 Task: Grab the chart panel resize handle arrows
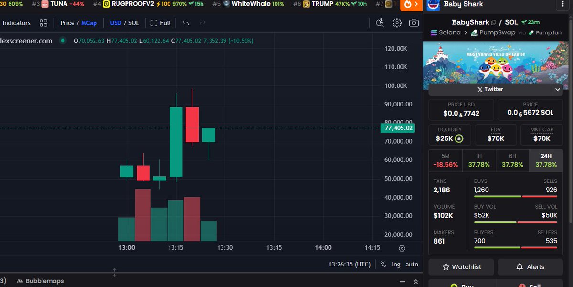point(114,273)
